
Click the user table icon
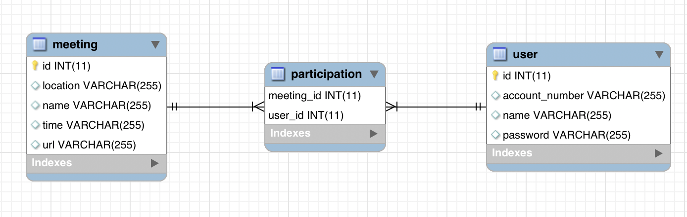(x=500, y=54)
